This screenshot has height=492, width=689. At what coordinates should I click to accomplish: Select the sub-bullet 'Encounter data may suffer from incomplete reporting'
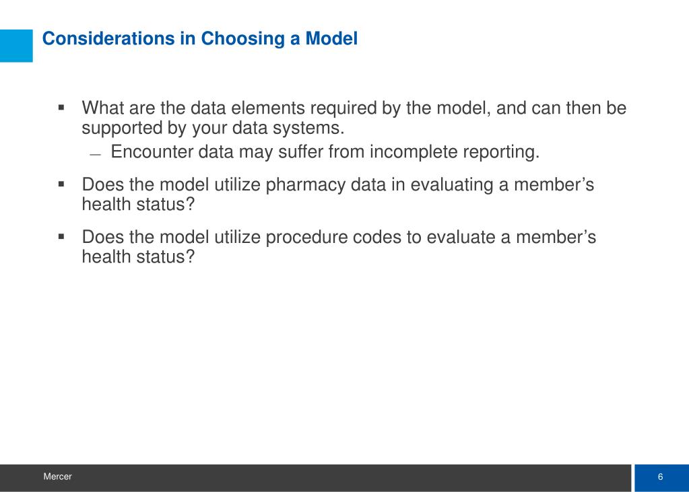click(325, 152)
